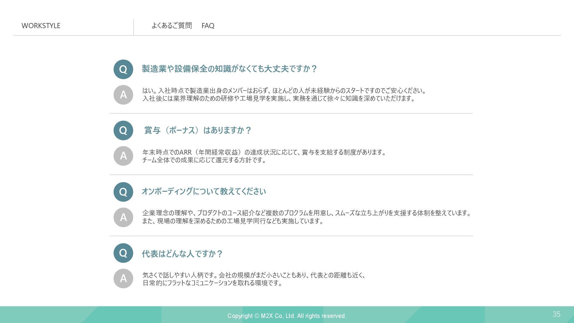
Task: Click the answer text about 企業理念の理解
Action: (x=306, y=217)
